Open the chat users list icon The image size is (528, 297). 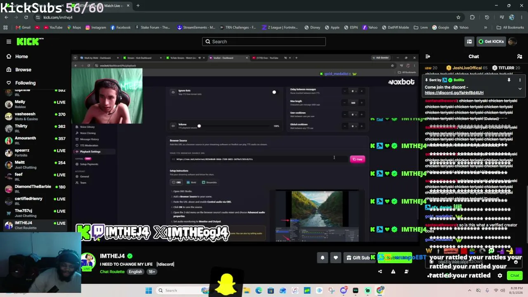pos(520,57)
